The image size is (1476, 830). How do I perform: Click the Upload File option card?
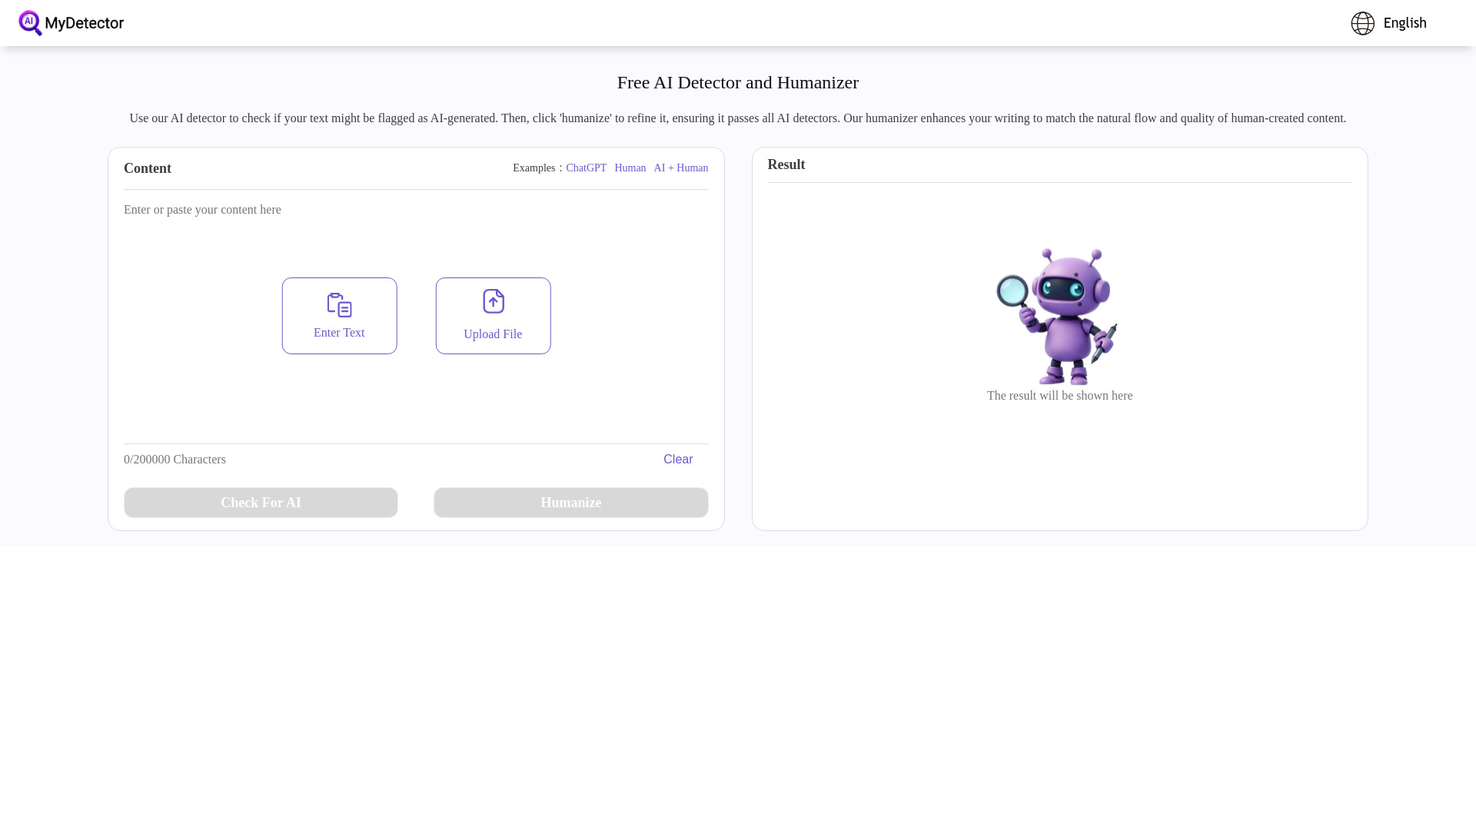click(493, 315)
